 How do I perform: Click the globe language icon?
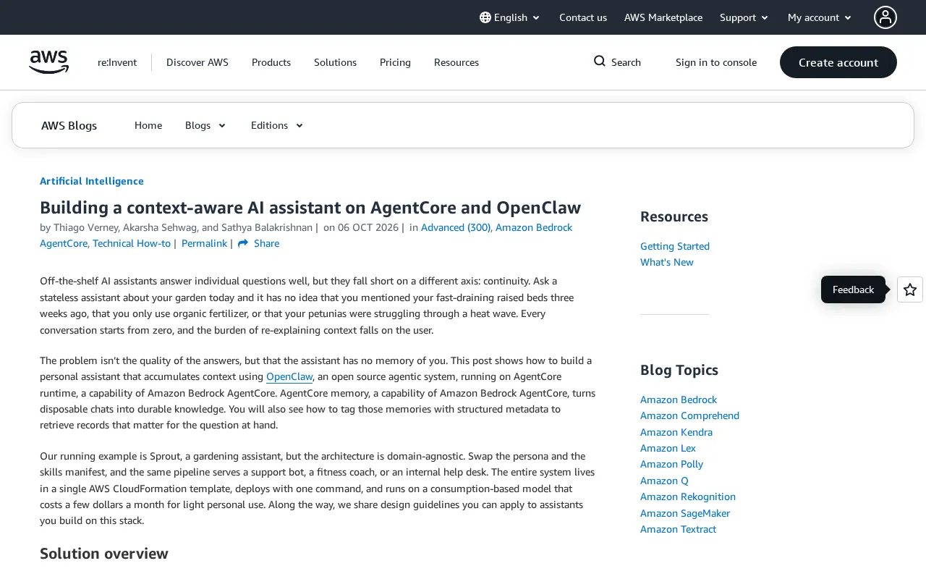[x=485, y=17]
